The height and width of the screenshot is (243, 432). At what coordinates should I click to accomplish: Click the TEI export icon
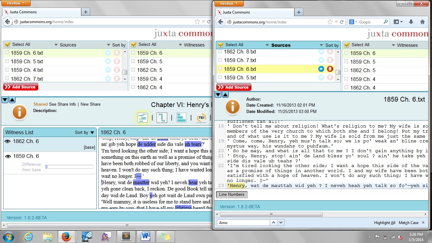pyautogui.click(x=201, y=118)
